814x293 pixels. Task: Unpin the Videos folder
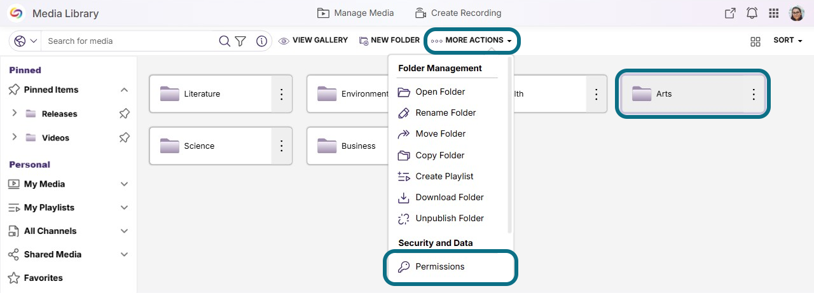tap(125, 137)
